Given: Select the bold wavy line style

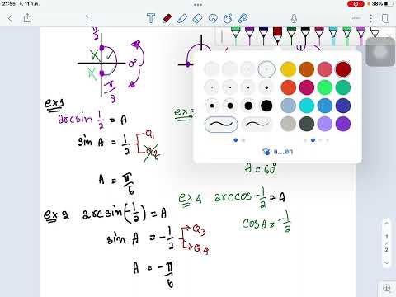Looking at the screenshot, I should click(x=221, y=125).
